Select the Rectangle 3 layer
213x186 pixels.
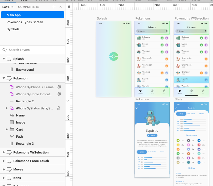25,144
